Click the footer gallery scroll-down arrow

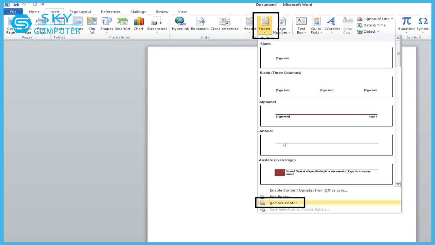point(398,184)
